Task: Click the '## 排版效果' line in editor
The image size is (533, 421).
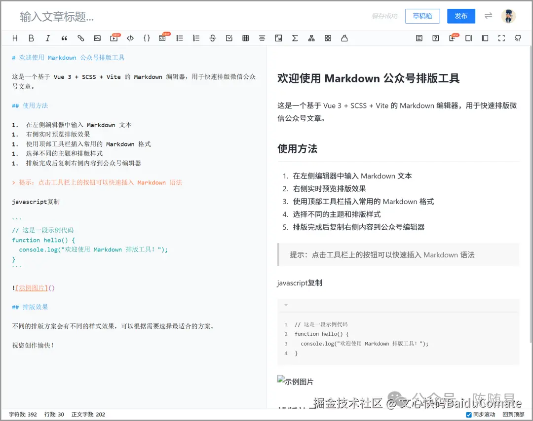Action: pos(30,307)
